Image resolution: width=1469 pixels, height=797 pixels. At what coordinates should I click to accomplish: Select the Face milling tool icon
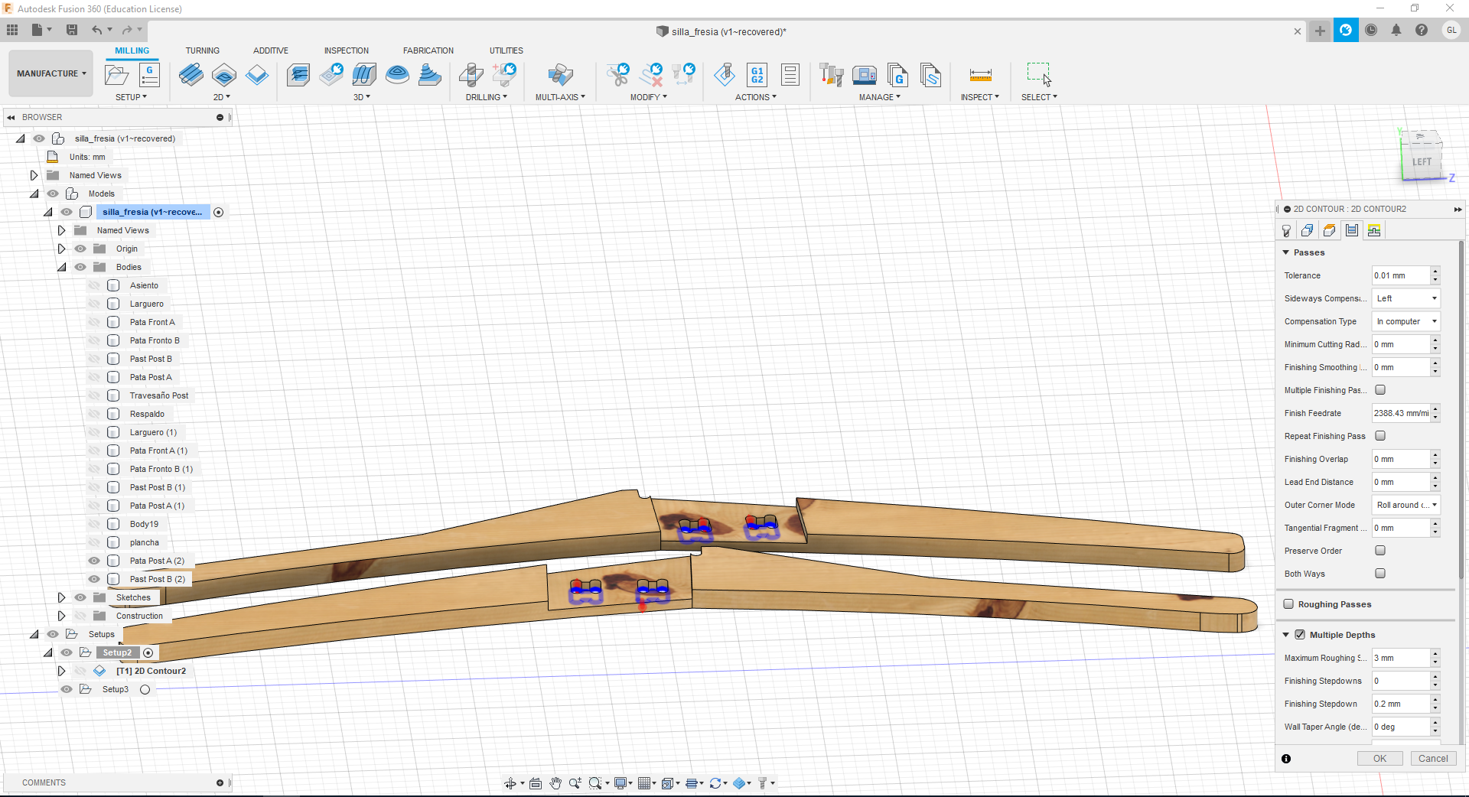point(257,75)
